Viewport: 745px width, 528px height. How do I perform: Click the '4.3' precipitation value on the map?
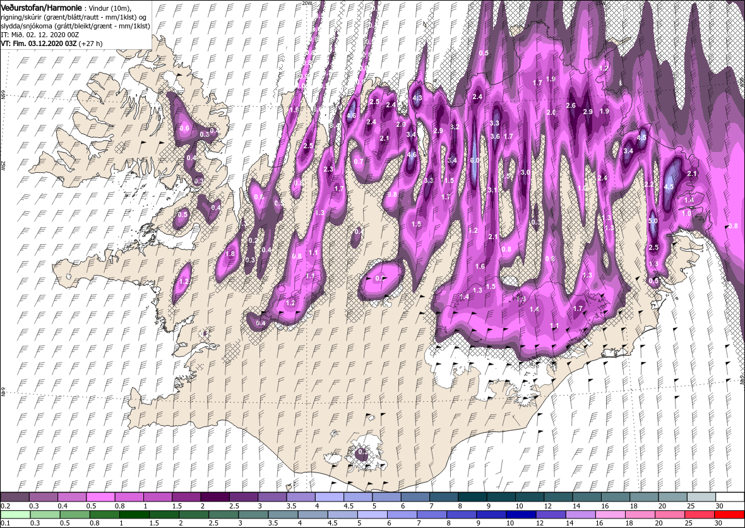point(417,98)
